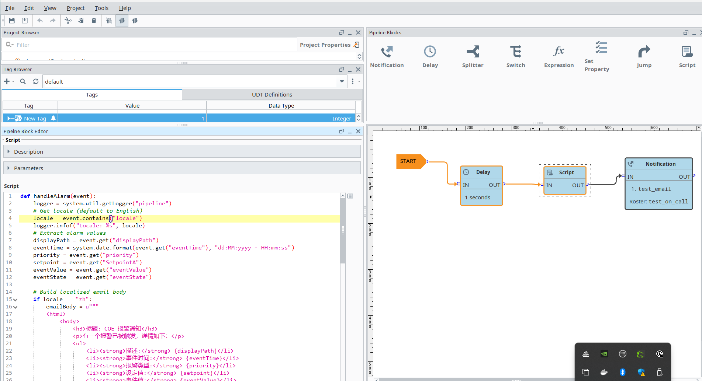Click the Save icon in the toolbar
This screenshot has width=702, height=381.
[12, 21]
